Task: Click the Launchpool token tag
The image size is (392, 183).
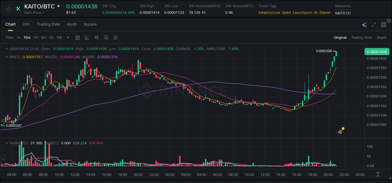Action: coord(302,12)
